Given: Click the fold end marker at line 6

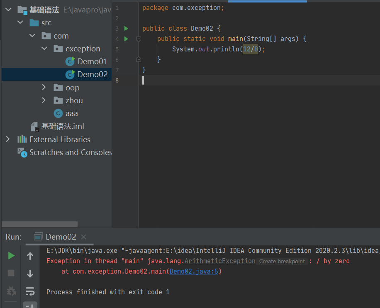Looking at the screenshot, I should (139, 59).
